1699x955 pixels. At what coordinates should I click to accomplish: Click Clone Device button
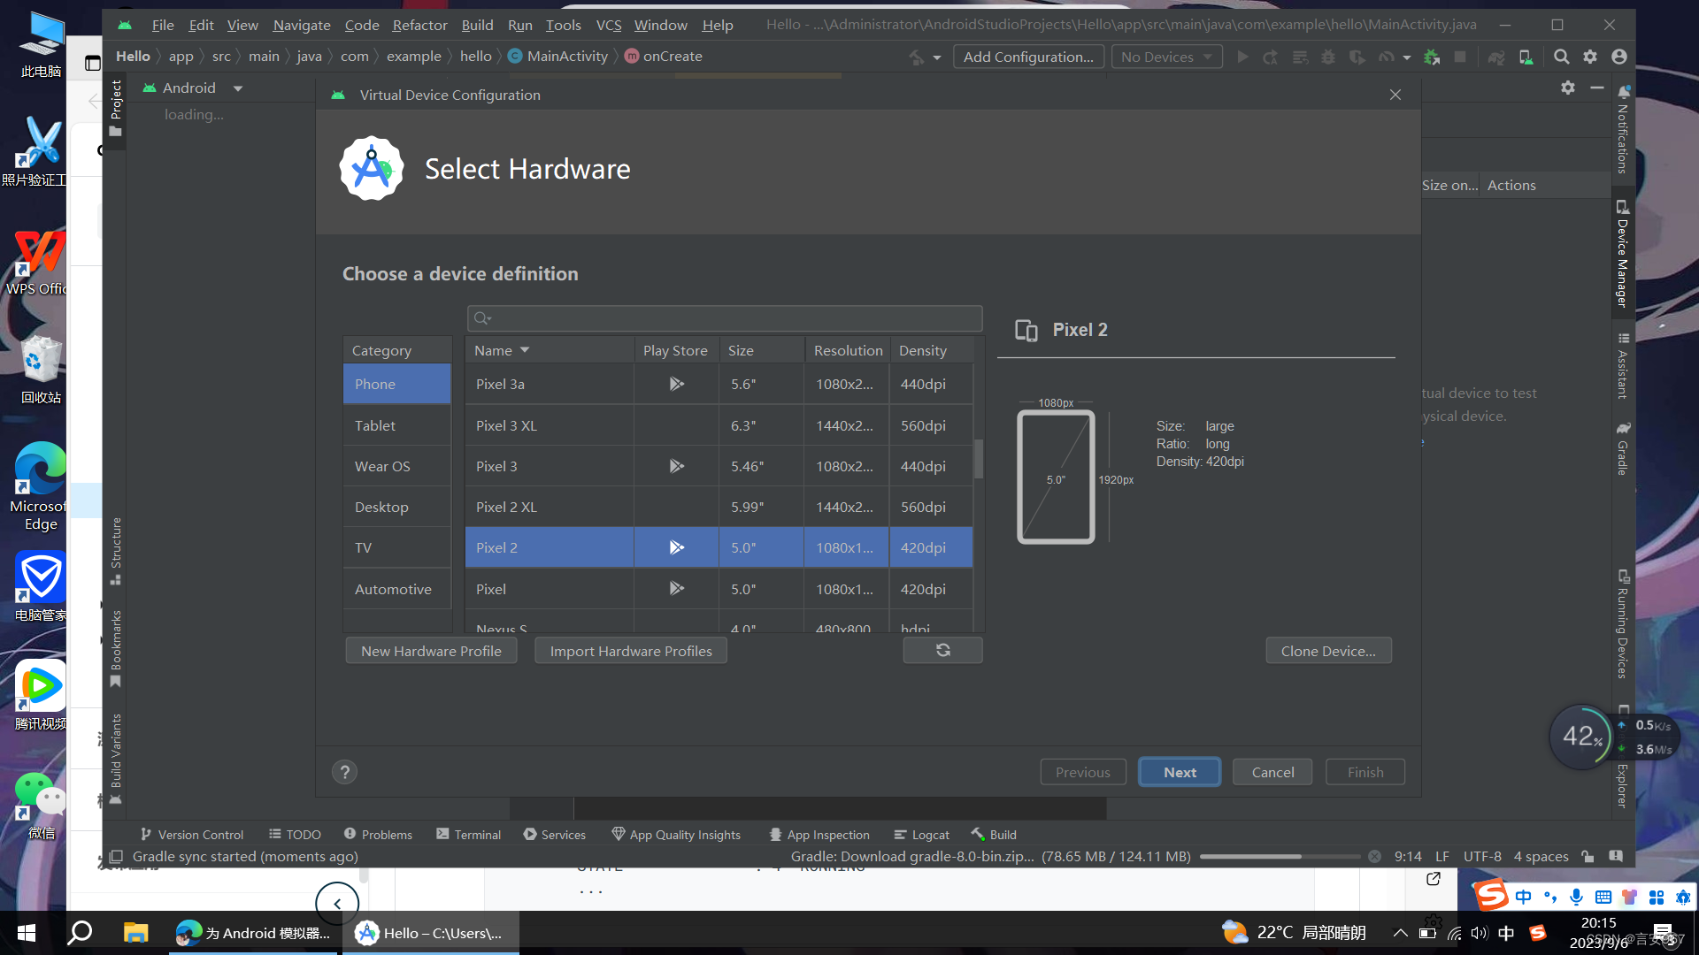[x=1328, y=650]
